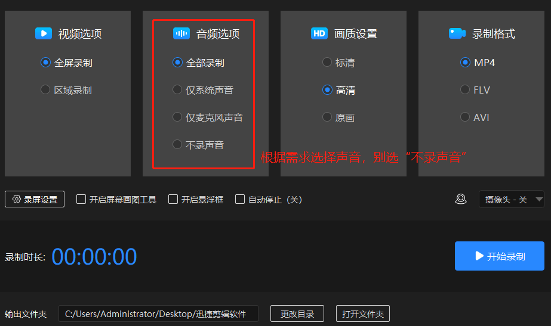This screenshot has height=326, width=551.
Task: Toggle 自动停止 (关) checkbox
Action: point(240,199)
